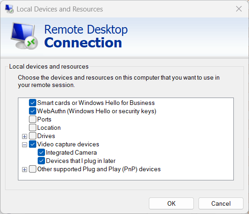
Task: Dismiss the dialog with Cancel button
Action: point(221,203)
